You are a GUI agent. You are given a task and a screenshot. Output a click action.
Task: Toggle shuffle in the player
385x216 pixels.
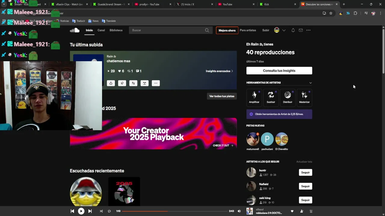click(x=101, y=211)
